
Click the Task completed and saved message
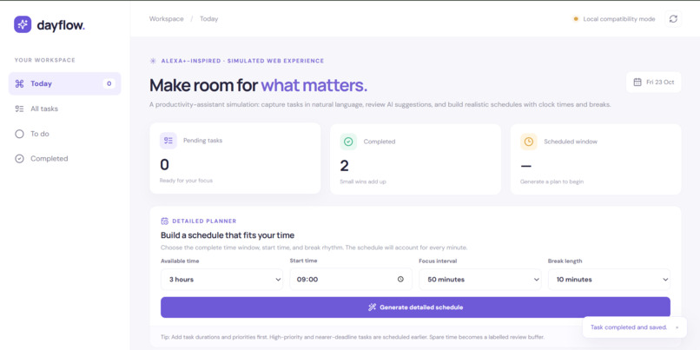click(x=629, y=327)
